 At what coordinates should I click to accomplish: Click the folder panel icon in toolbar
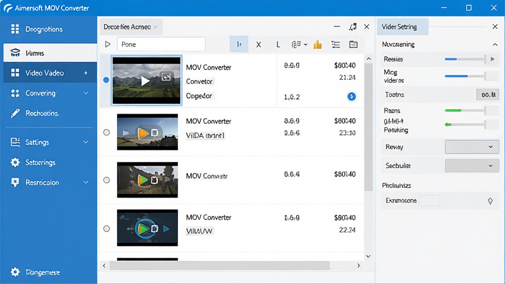tap(353, 44)
